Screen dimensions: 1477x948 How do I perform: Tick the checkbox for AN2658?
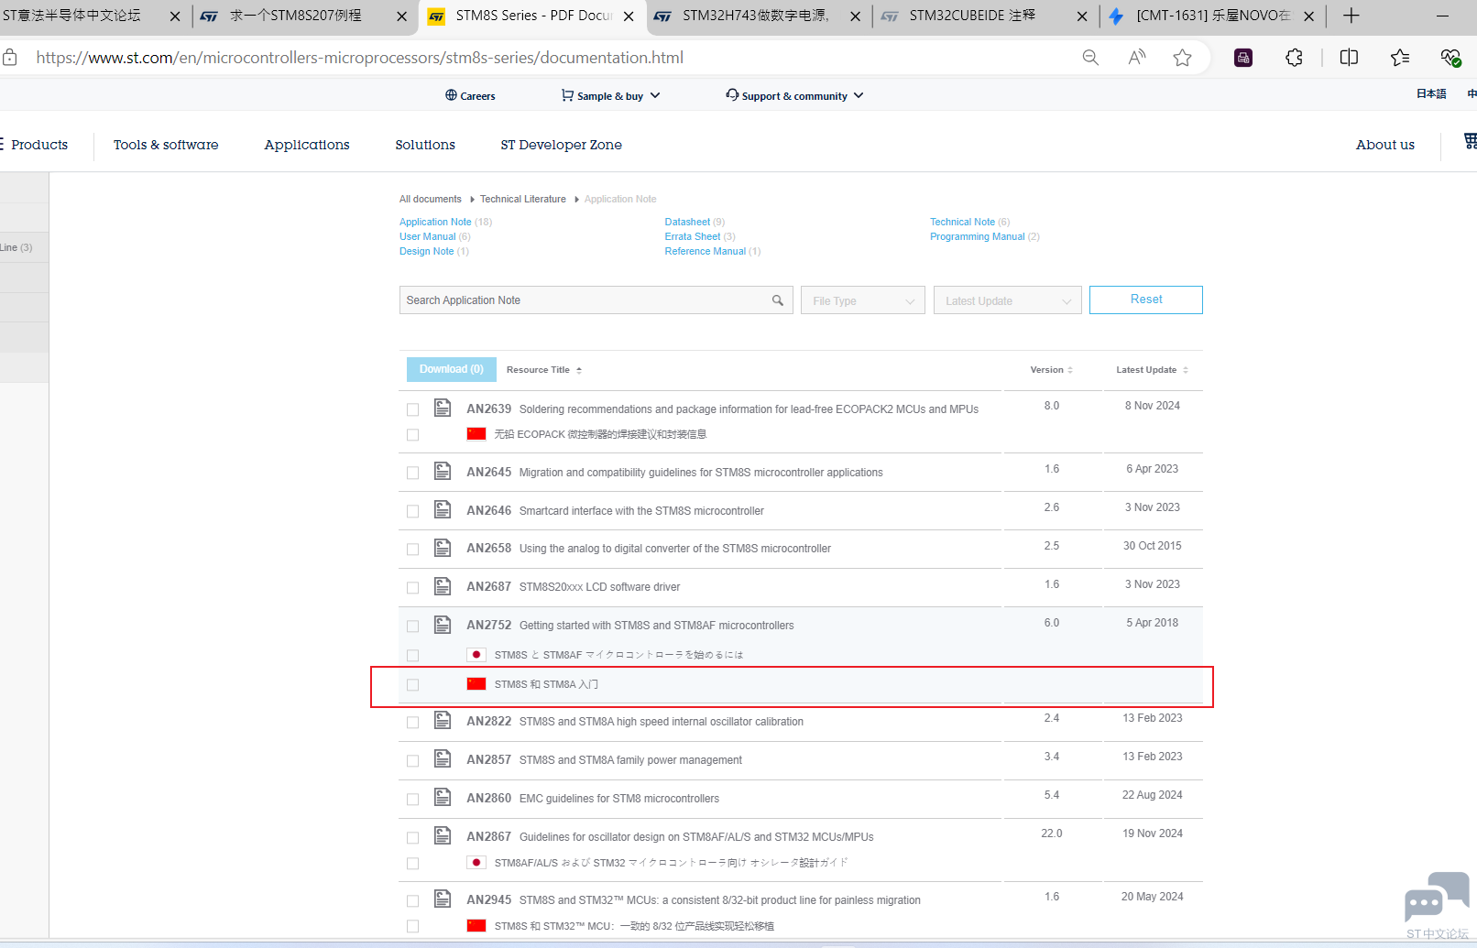tap(413, 550)
